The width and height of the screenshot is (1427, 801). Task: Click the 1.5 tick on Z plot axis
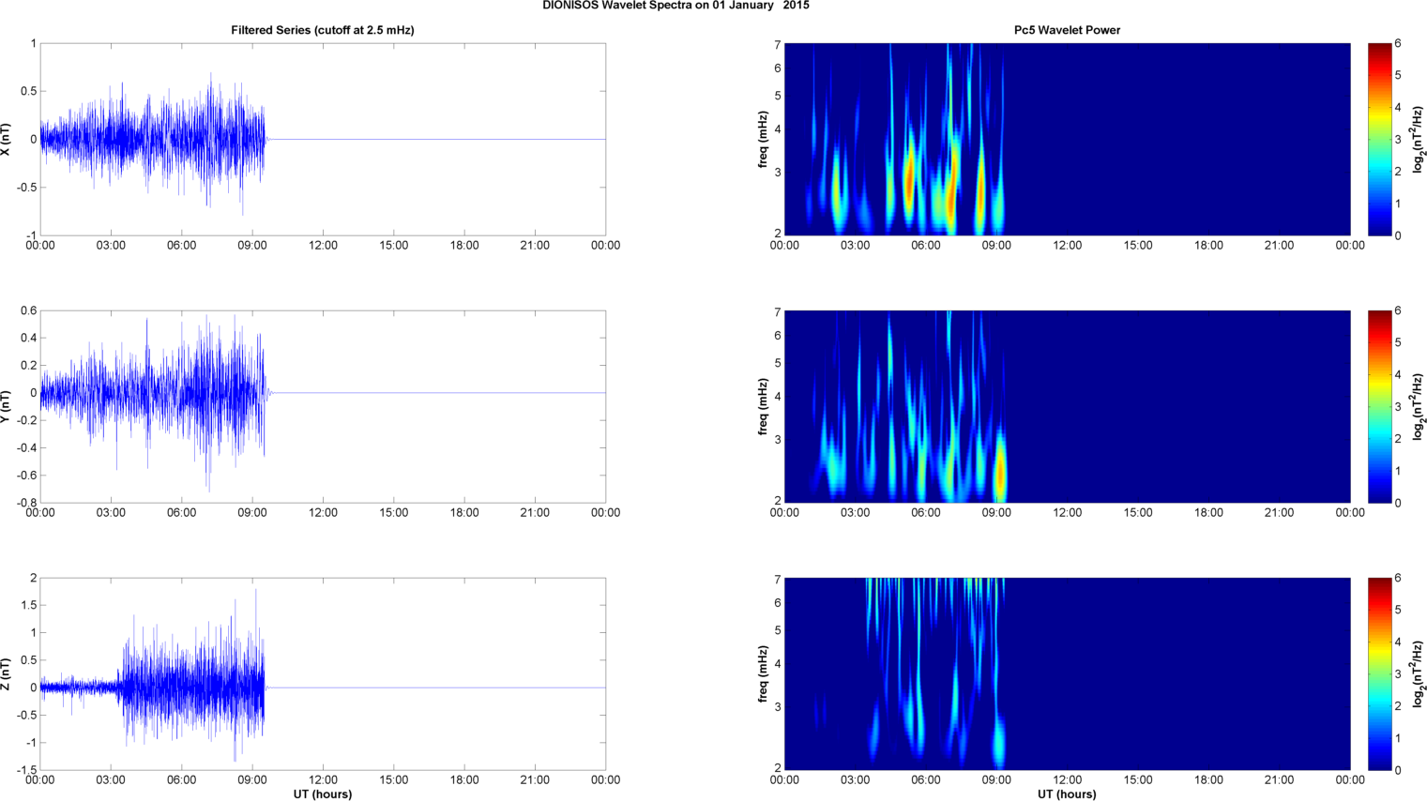pyautogui.click(x=28, y=605)
